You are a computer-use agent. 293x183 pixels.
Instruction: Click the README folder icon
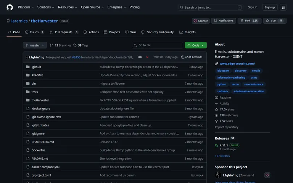[x=28, y=75]
